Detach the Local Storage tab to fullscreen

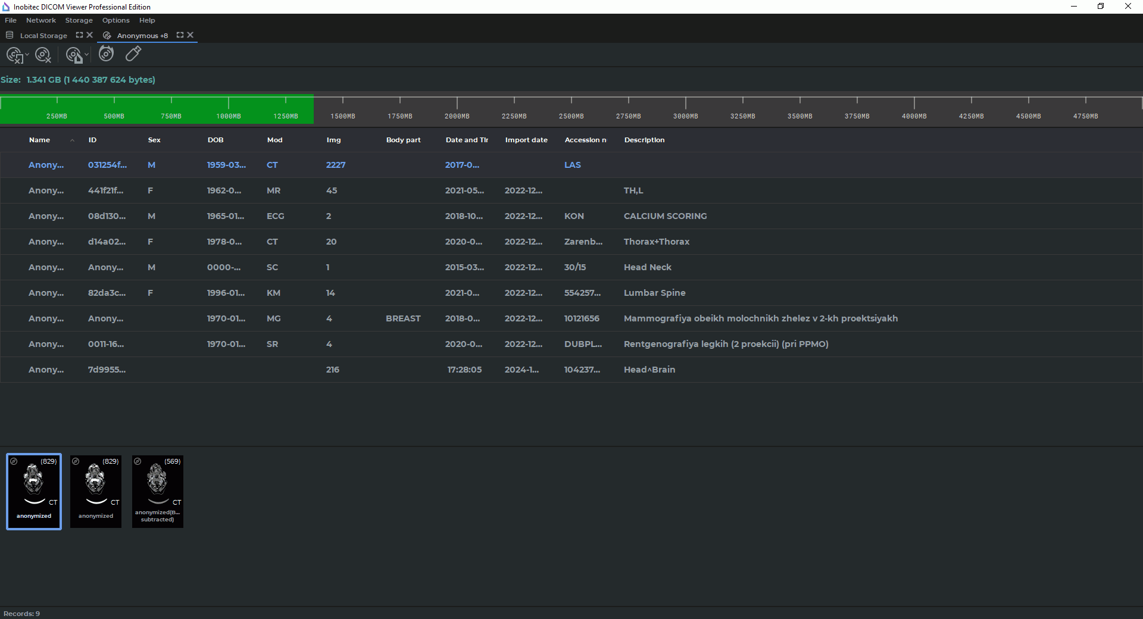[x=79, y=35]
